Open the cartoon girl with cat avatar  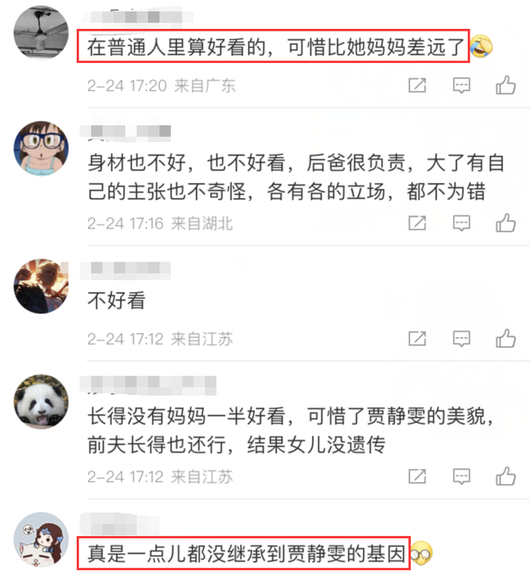41,539
